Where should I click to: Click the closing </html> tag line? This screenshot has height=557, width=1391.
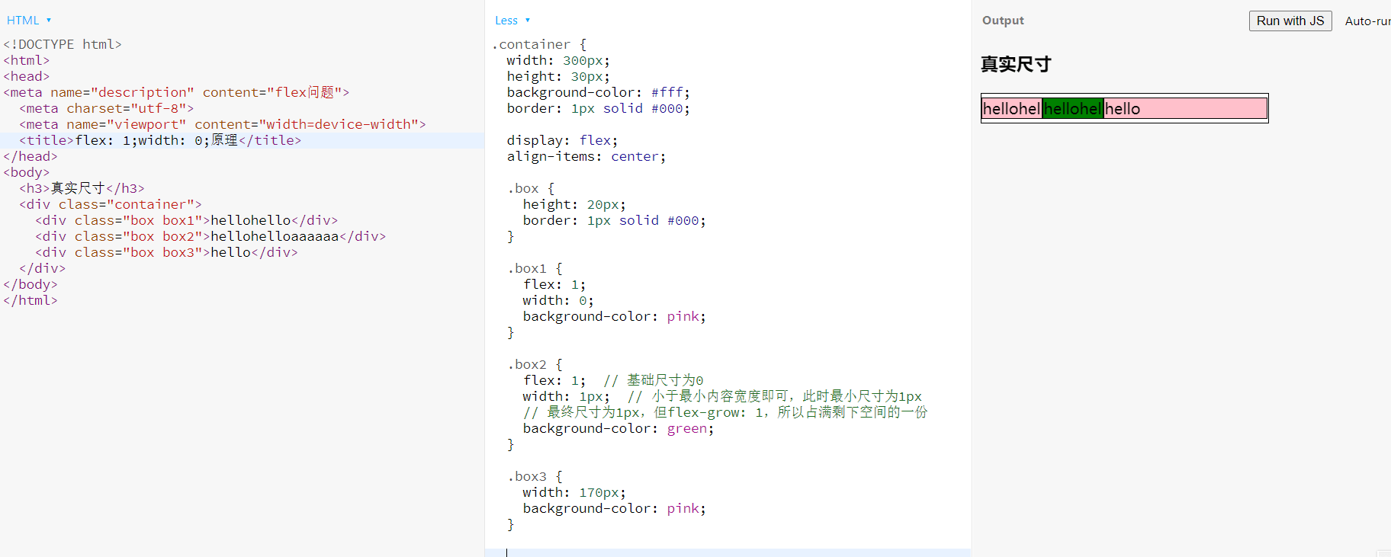(x=31, y=300)
